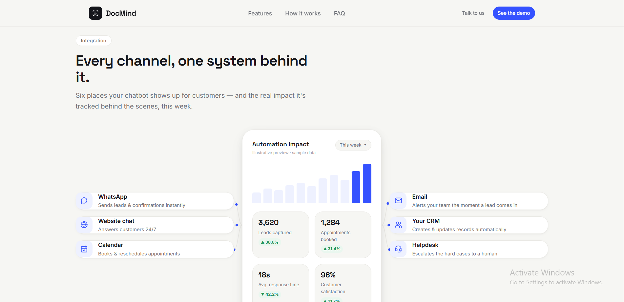The width and height of the screenshot is (624, 302).
Task: Click the Automation impact heading
Action: click(281, 144)
